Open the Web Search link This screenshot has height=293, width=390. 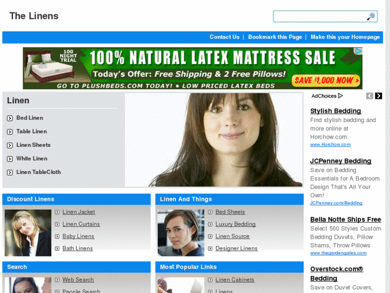(78, 280)
